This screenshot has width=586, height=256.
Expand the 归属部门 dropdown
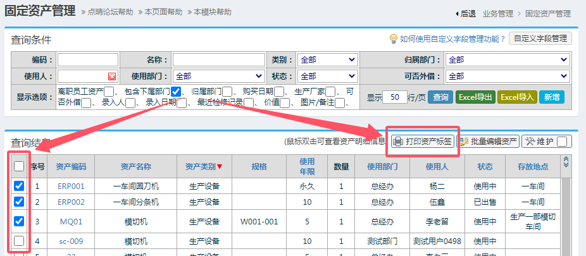point(508,59)
